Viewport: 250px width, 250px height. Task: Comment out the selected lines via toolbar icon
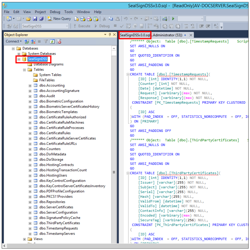186,26
